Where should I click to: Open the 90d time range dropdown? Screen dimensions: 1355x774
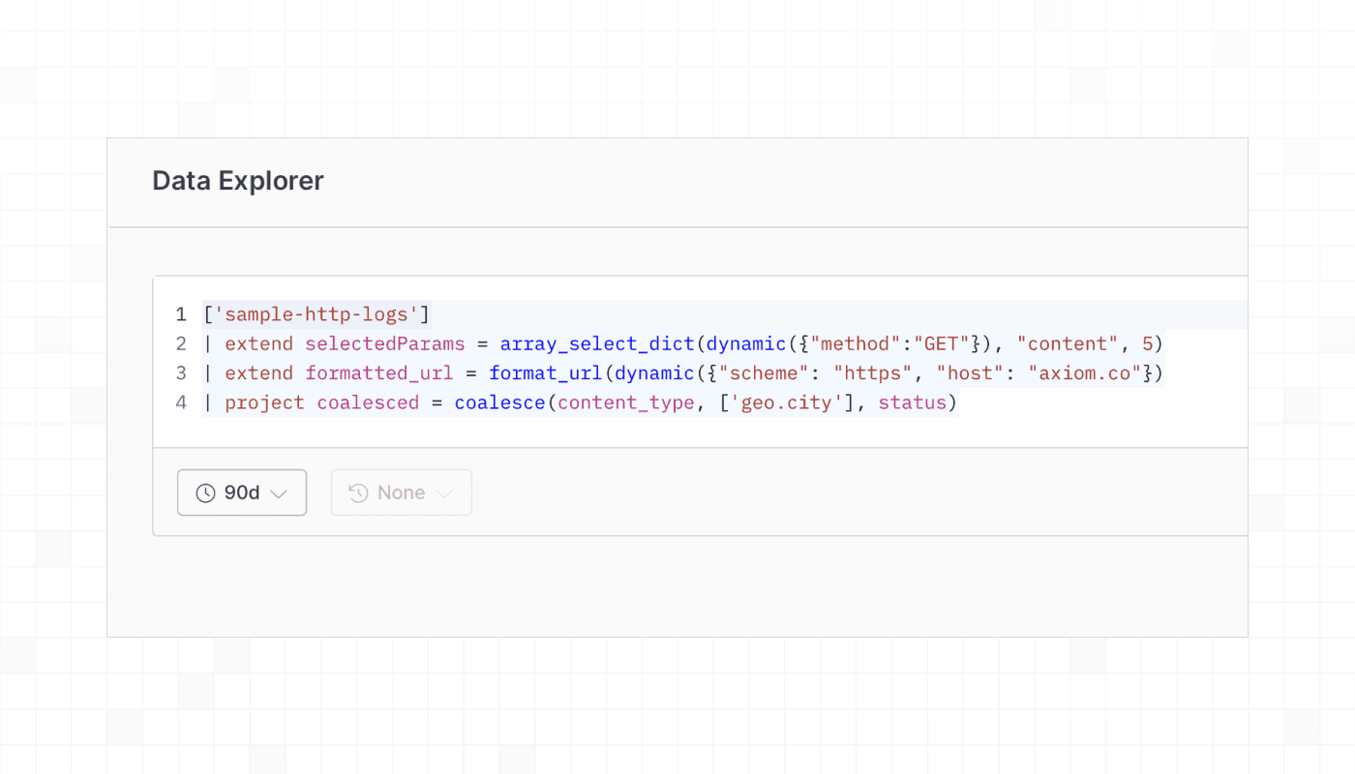point(242,493)
